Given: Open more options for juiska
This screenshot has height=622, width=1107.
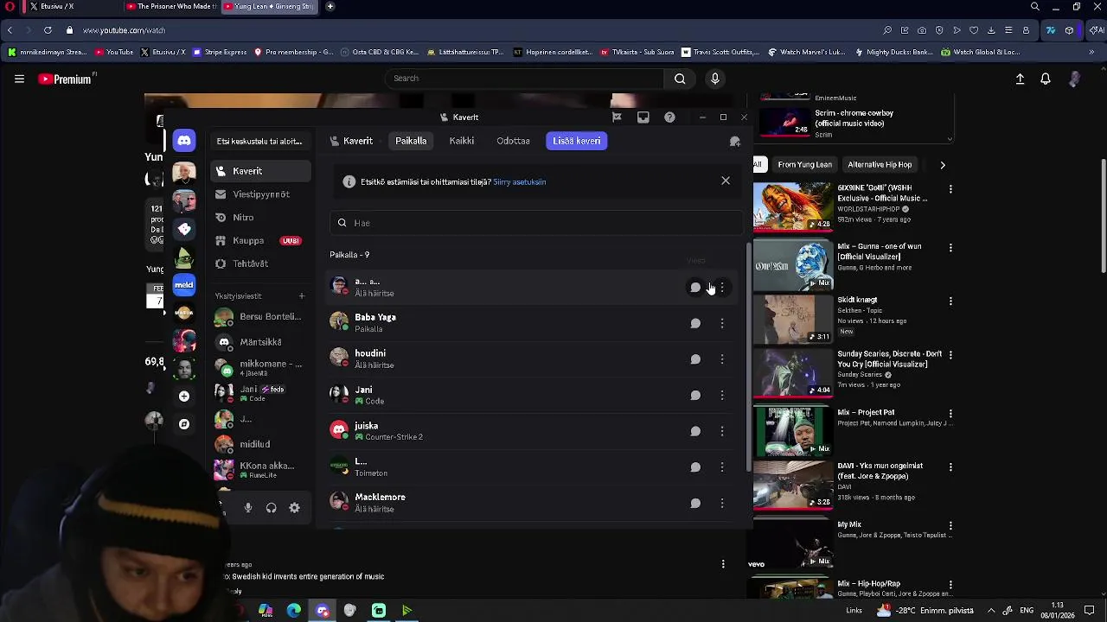Looking at the screenshot, I should [x=722, y=431].
